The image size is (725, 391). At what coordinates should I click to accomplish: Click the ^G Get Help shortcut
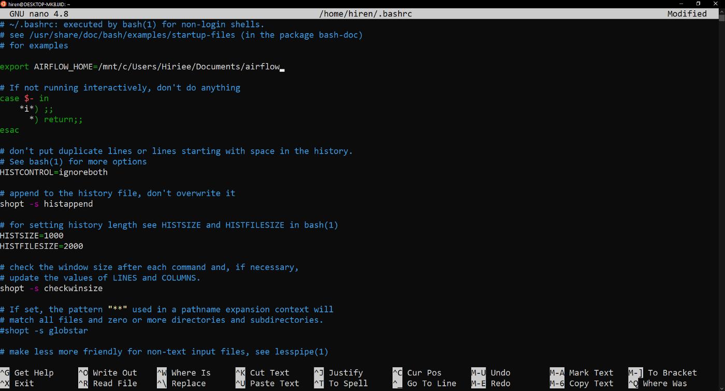tap(27, 372)
